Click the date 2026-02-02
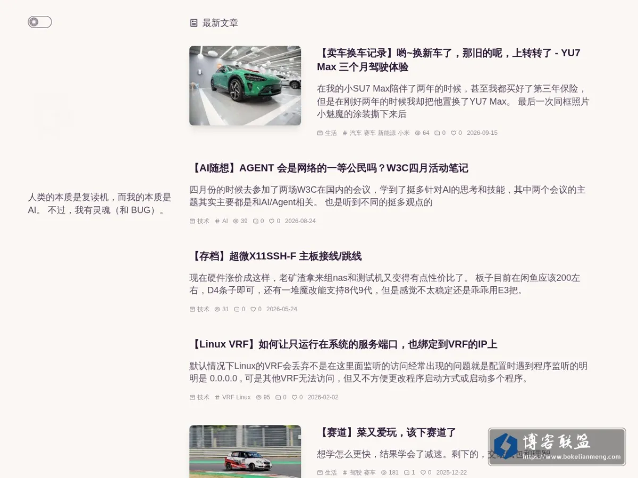This screenshot has width=638, height=478. point(323,398)
